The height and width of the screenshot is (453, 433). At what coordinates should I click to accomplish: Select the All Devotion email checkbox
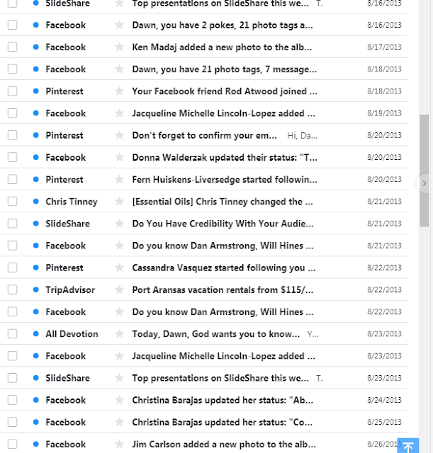13,333
